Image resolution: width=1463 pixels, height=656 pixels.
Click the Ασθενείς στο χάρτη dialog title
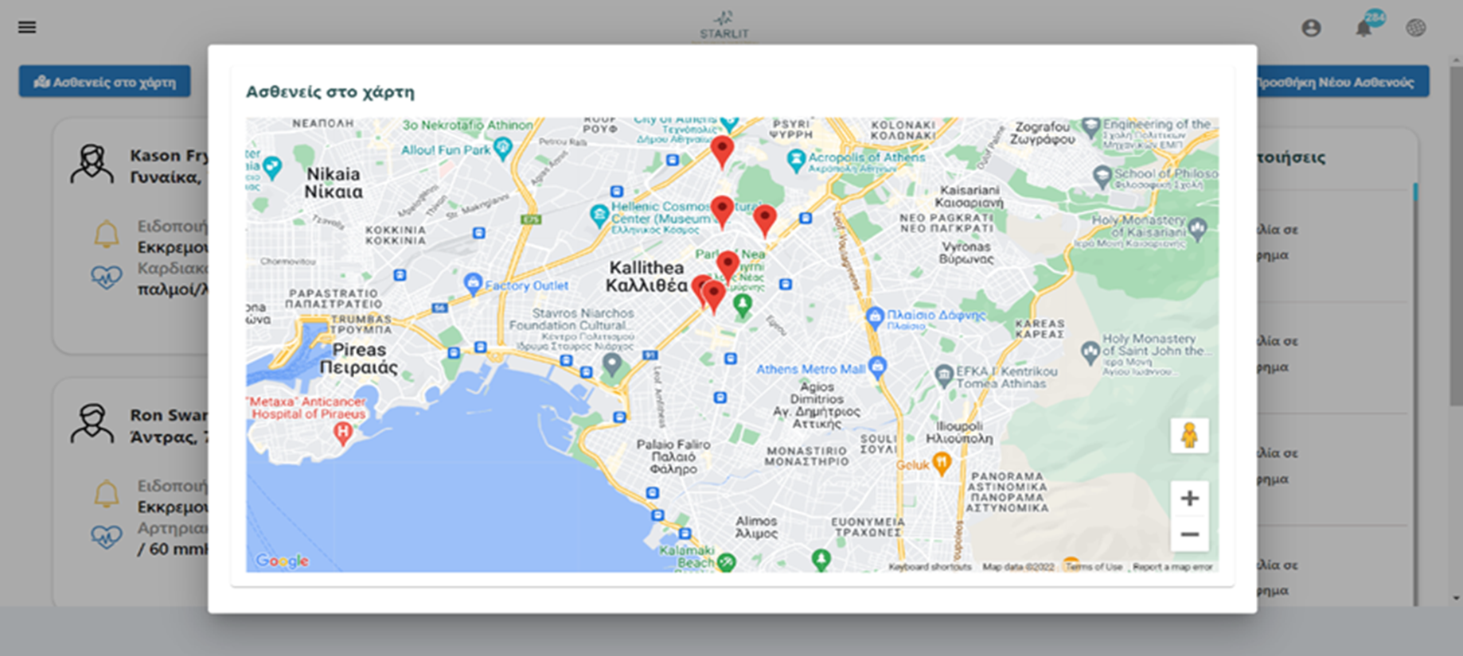click(330, 91)
